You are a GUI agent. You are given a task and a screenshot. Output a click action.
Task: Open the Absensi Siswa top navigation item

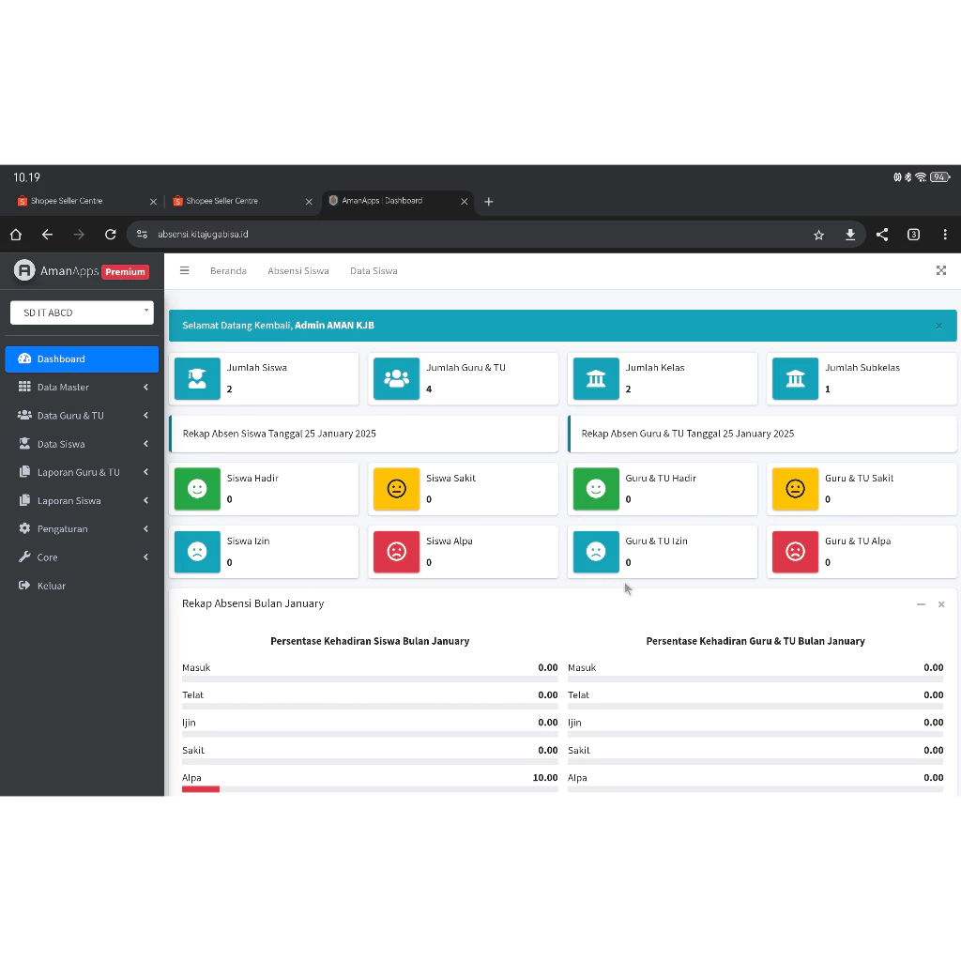pos(298,270)
